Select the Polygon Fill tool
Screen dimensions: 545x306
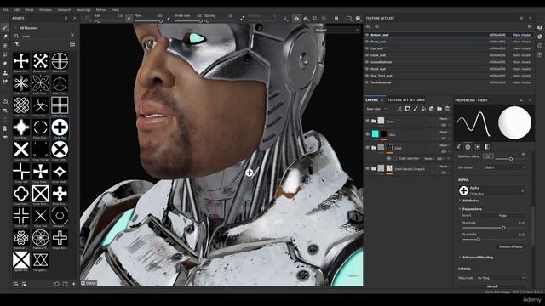[5, 54]
